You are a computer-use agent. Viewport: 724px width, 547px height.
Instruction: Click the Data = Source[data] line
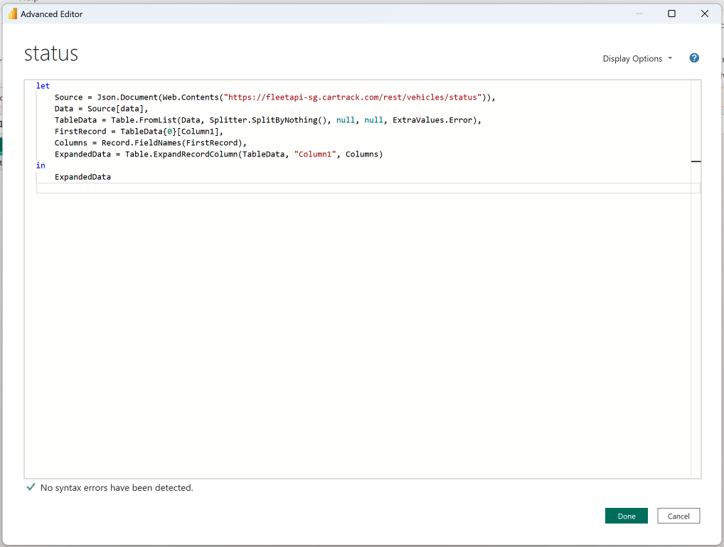102,109
